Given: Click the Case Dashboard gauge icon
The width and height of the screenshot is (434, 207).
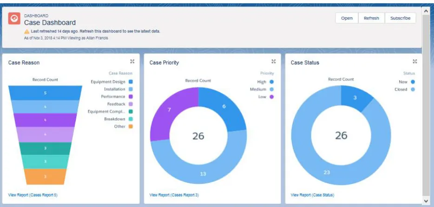Looking at the screenshot, I should (14, 18).
